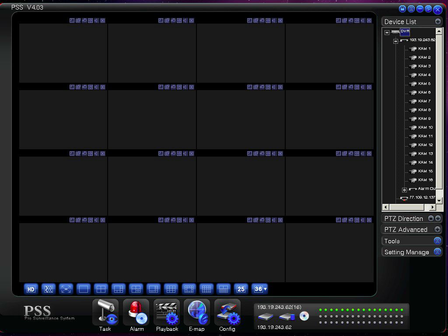Click the disc icon in status panel

(304, 316)
